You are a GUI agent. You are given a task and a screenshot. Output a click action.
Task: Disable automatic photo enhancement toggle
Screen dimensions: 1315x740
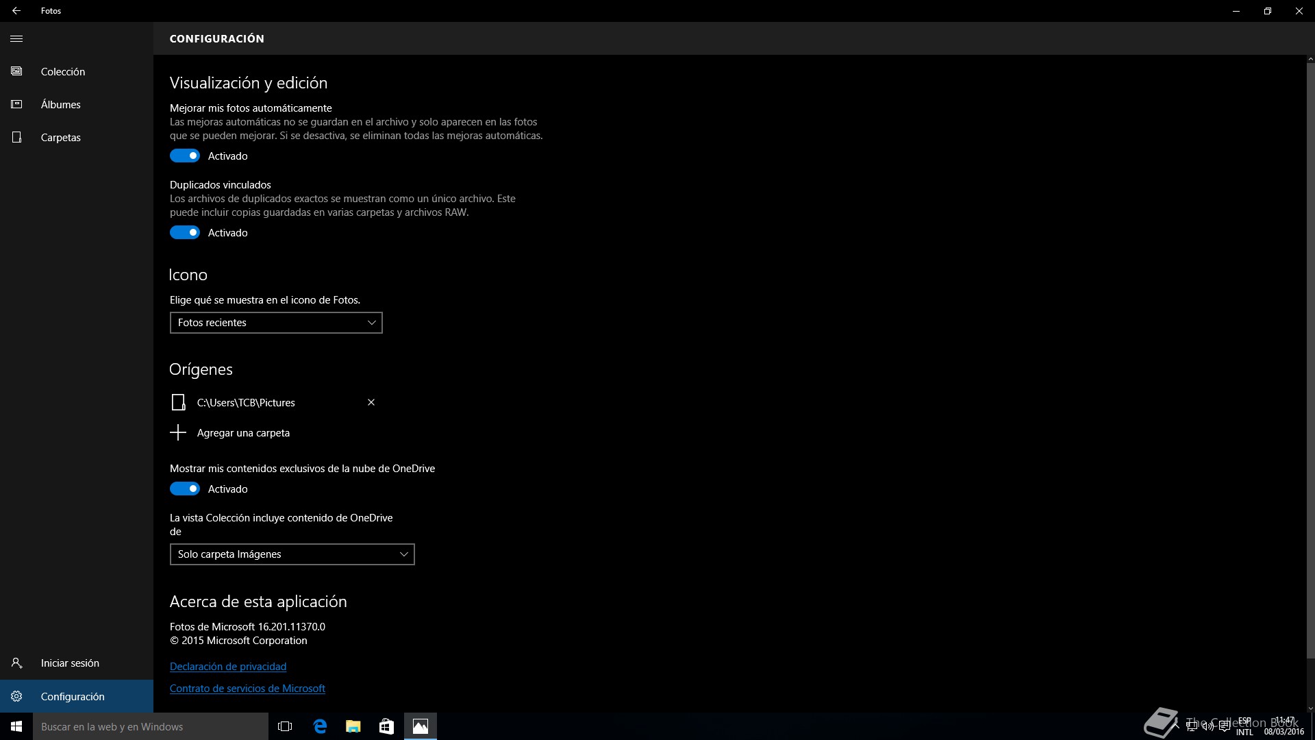click(185, 156)
